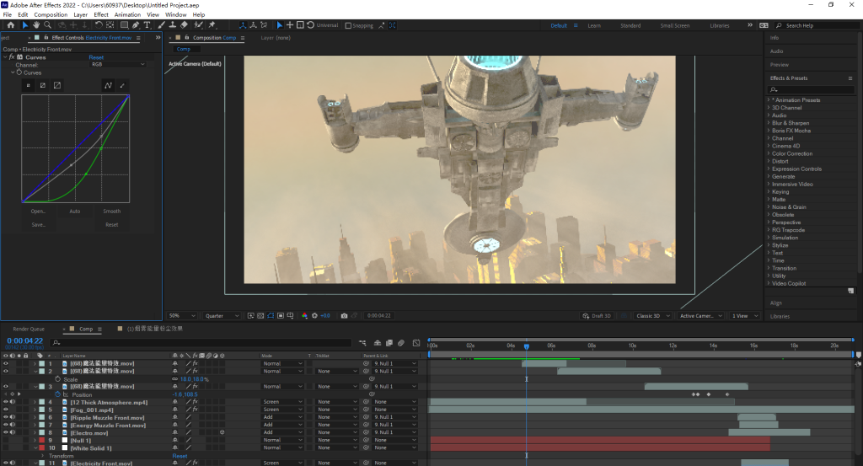Open the 50% magnification dropdown
Screen dimensions: 863x466
(182, 316)
